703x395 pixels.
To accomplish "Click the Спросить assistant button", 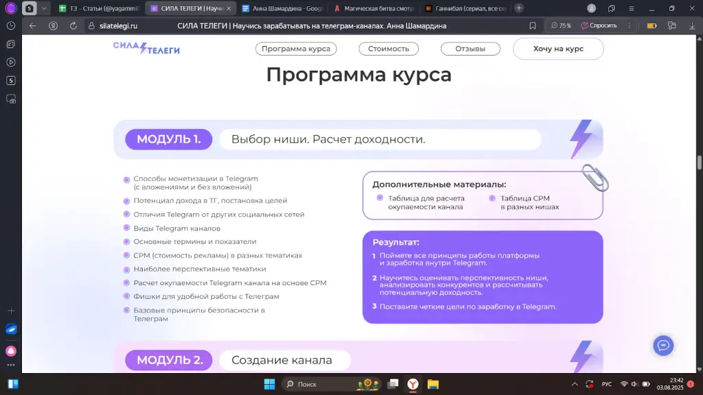I will tap(599, 26).
